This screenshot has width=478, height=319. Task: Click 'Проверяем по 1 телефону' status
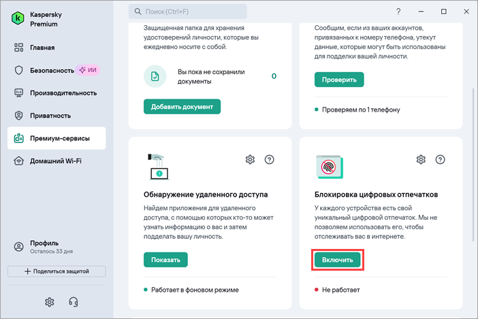click(361, 110)
